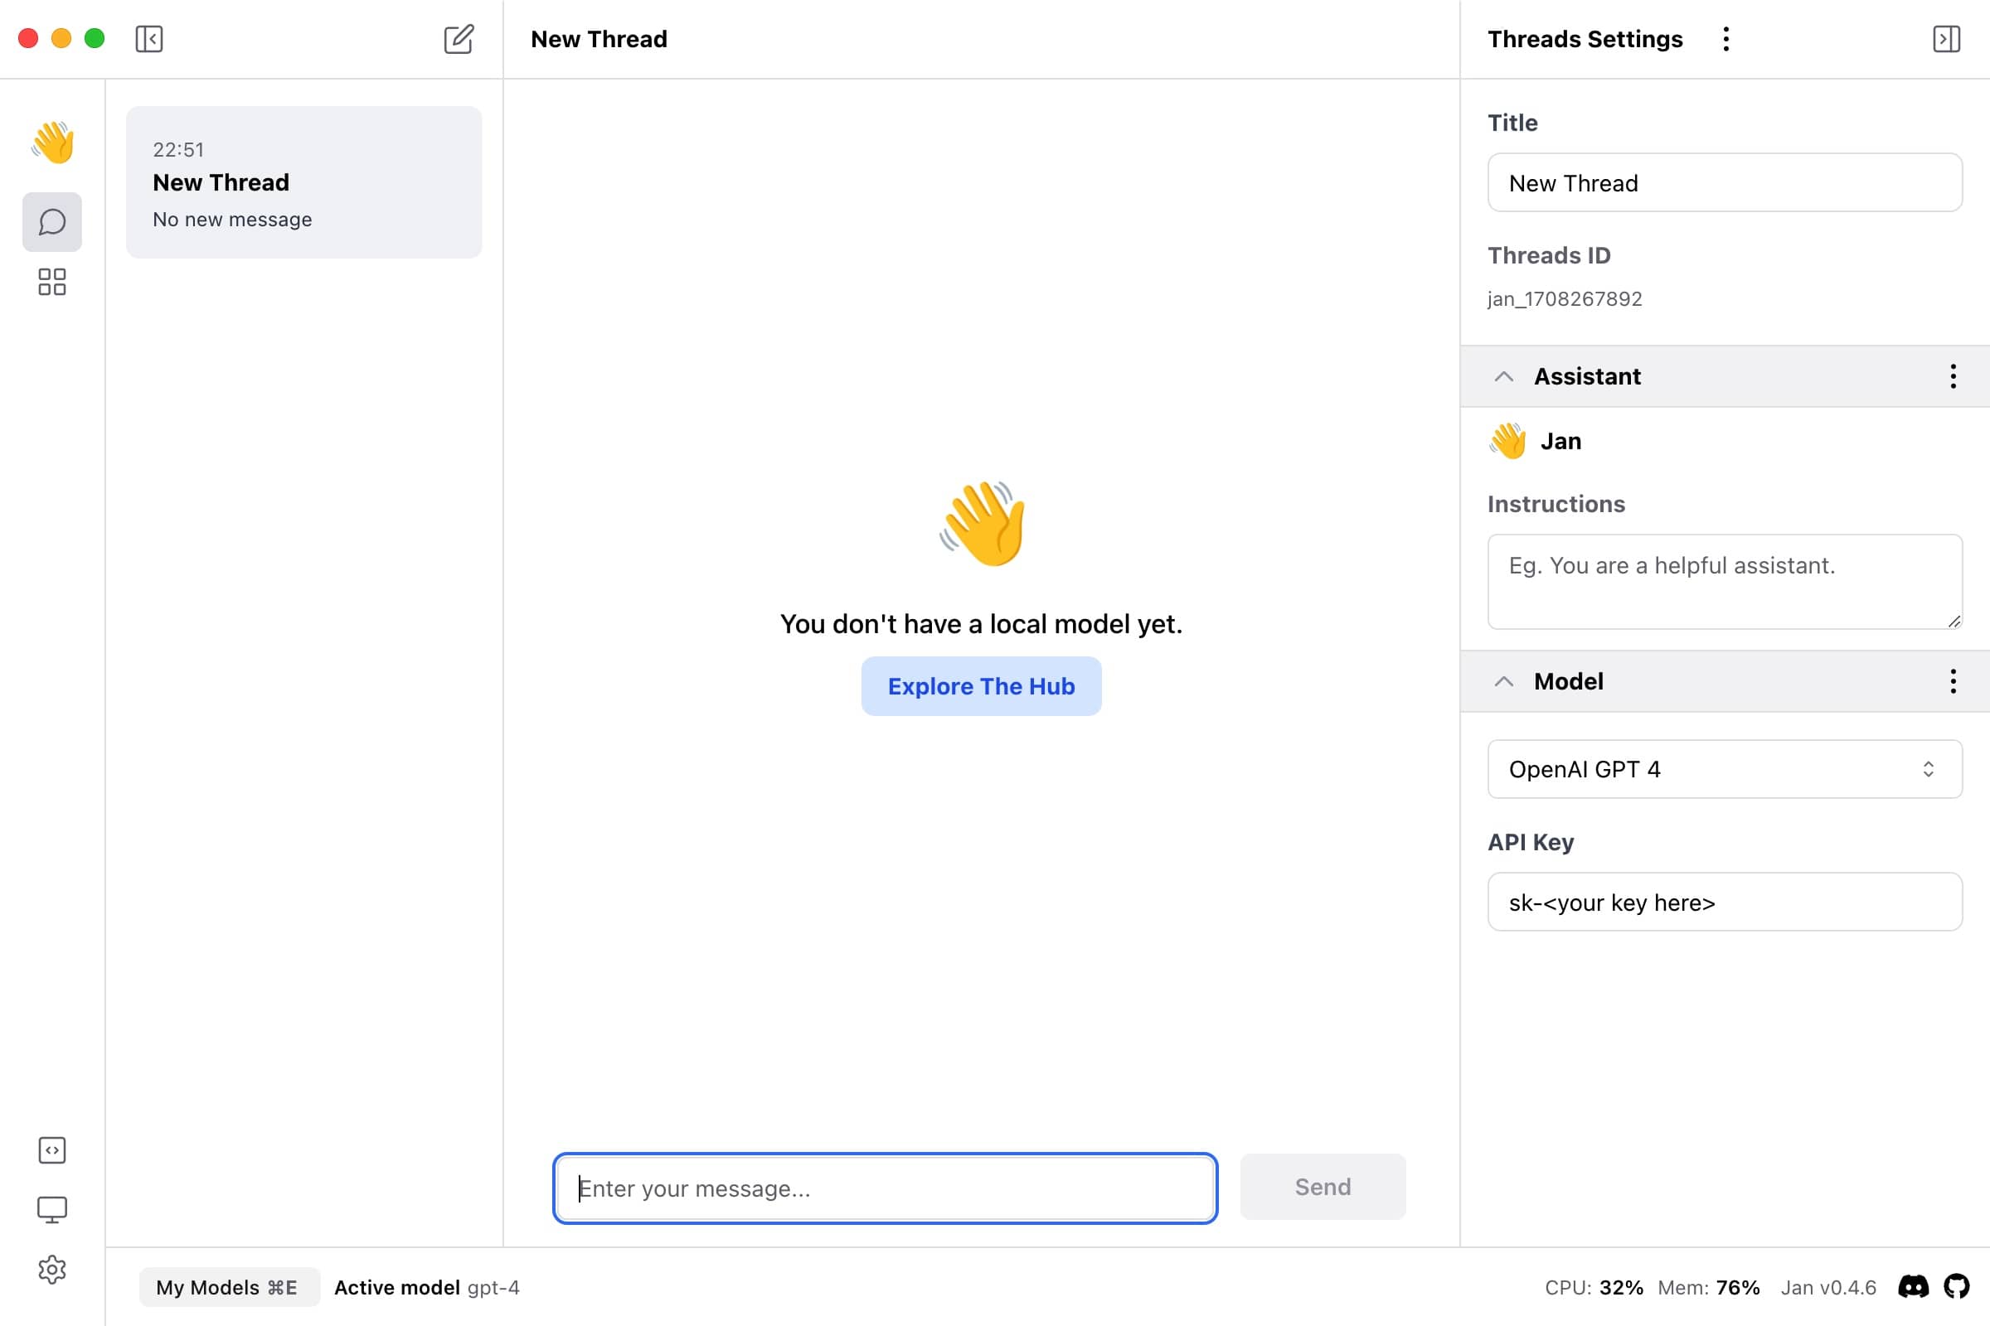Collapse the Assistant section
This screenshot has height=1326, width=1990.
coord(1503,376)
